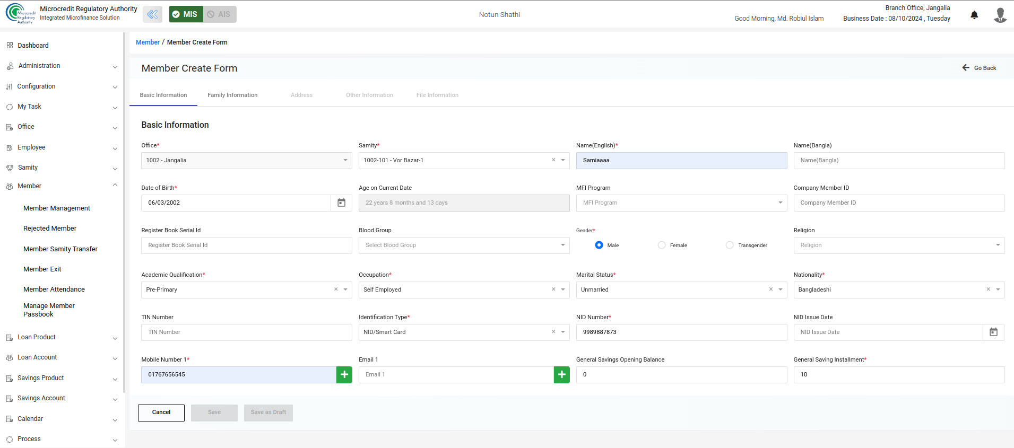The image size is (1014, 448).
Task: Clear the Samity selection
Action: point(553,160)
